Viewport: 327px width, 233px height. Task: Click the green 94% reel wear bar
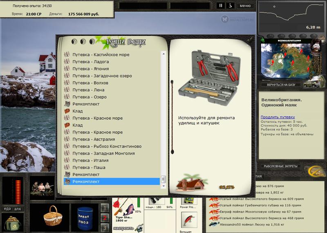click(x=171, y=201)
